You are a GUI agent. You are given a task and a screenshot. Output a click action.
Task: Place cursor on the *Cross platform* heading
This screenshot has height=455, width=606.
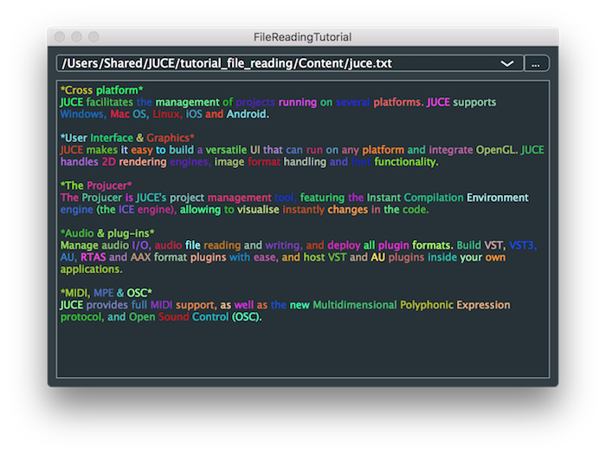101,90
